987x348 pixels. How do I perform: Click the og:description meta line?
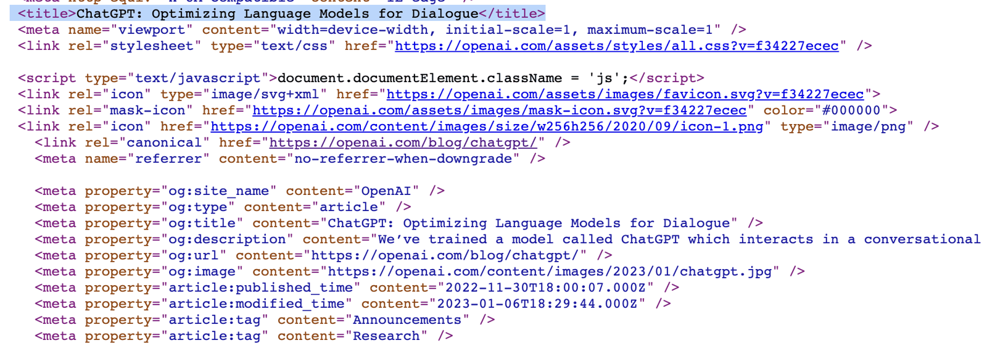(508, 239)
